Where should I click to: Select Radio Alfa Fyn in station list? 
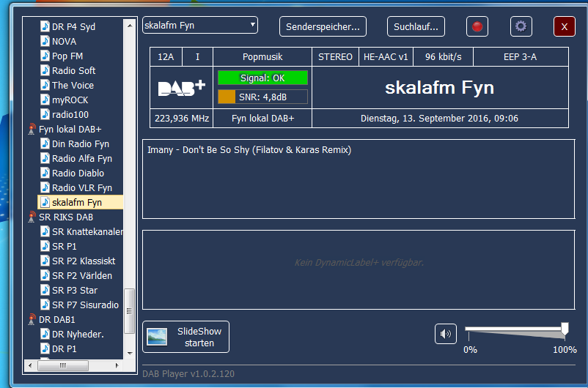click(81, 159)
